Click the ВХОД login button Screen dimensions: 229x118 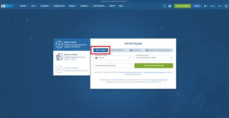[x=197, y=6]
